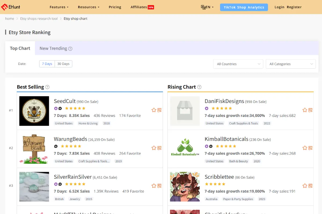Image resolution: width=322 pixels, height=214 pixels.
Task: Open the Best Selling help icon
Action: click(x=48, y=87)
